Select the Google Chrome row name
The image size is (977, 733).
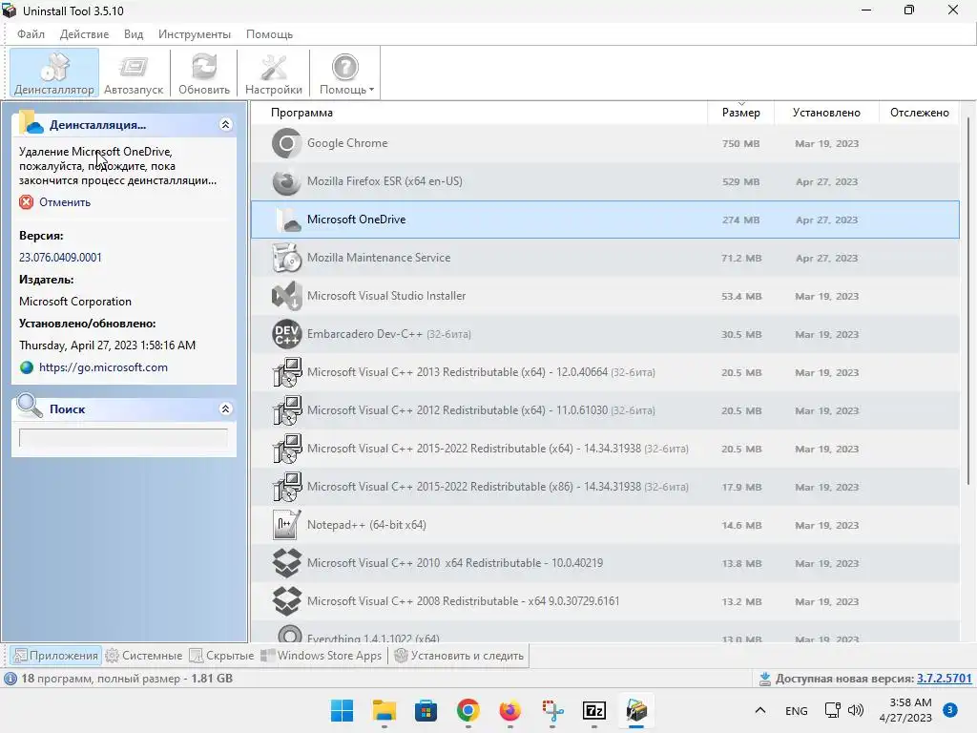coord(347,143)
